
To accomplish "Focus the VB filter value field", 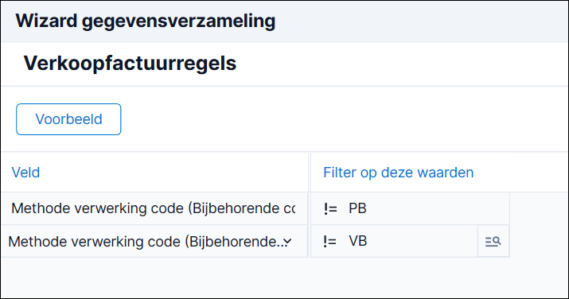I will pyautogui.click(x=394, y=242).
